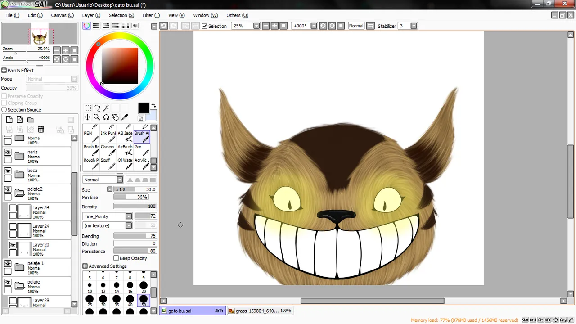Show the RGB slider panel
This screenshot has width=576, height=324.
96,26
